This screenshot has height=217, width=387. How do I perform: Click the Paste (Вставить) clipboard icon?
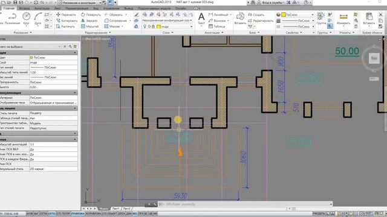(x=369, y=19)
